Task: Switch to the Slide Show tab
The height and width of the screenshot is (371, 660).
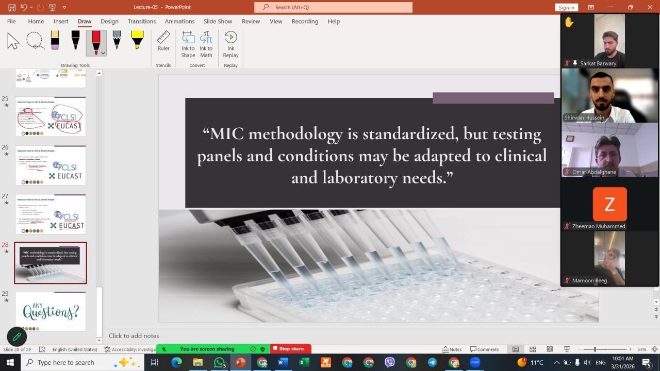Action: click(218, 21)
